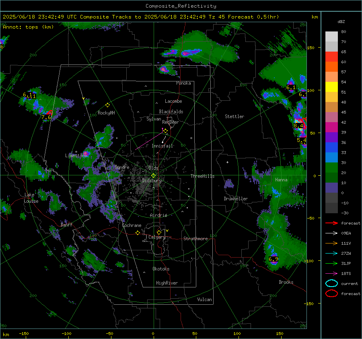Select the orange 60-57 dBZ color swatch
Viewport: 362px width, 339px height.
(x=331, y=67)
